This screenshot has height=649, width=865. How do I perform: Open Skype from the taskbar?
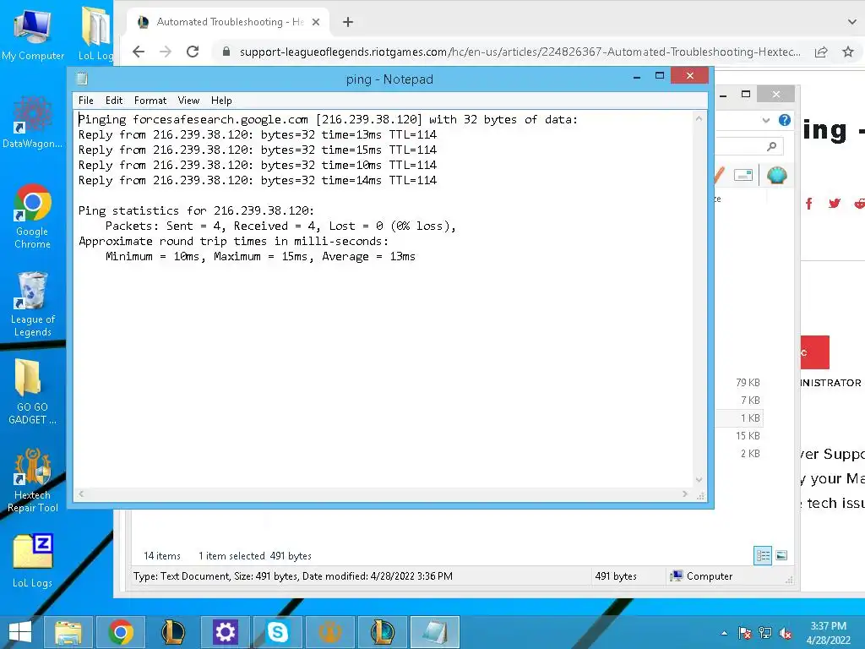[x=277, y=632]
